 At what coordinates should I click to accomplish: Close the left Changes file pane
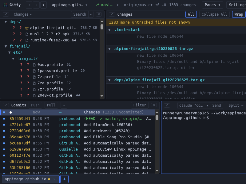(x=99, y=14)
